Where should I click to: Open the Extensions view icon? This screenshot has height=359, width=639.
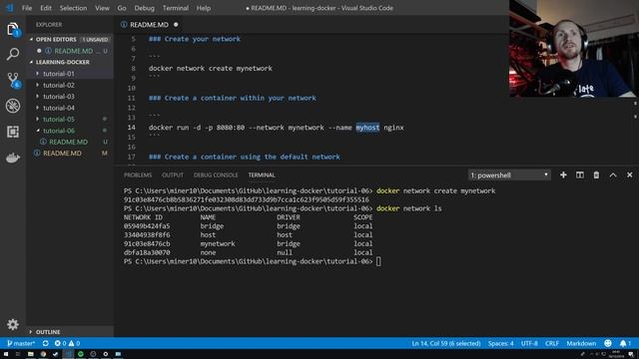13,132
